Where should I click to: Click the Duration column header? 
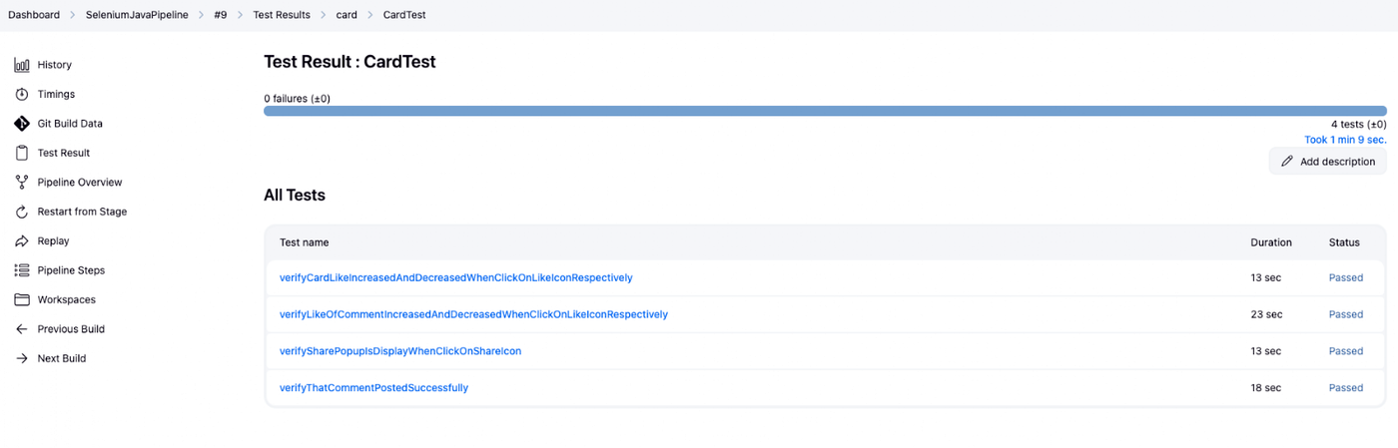point(1271,242)
